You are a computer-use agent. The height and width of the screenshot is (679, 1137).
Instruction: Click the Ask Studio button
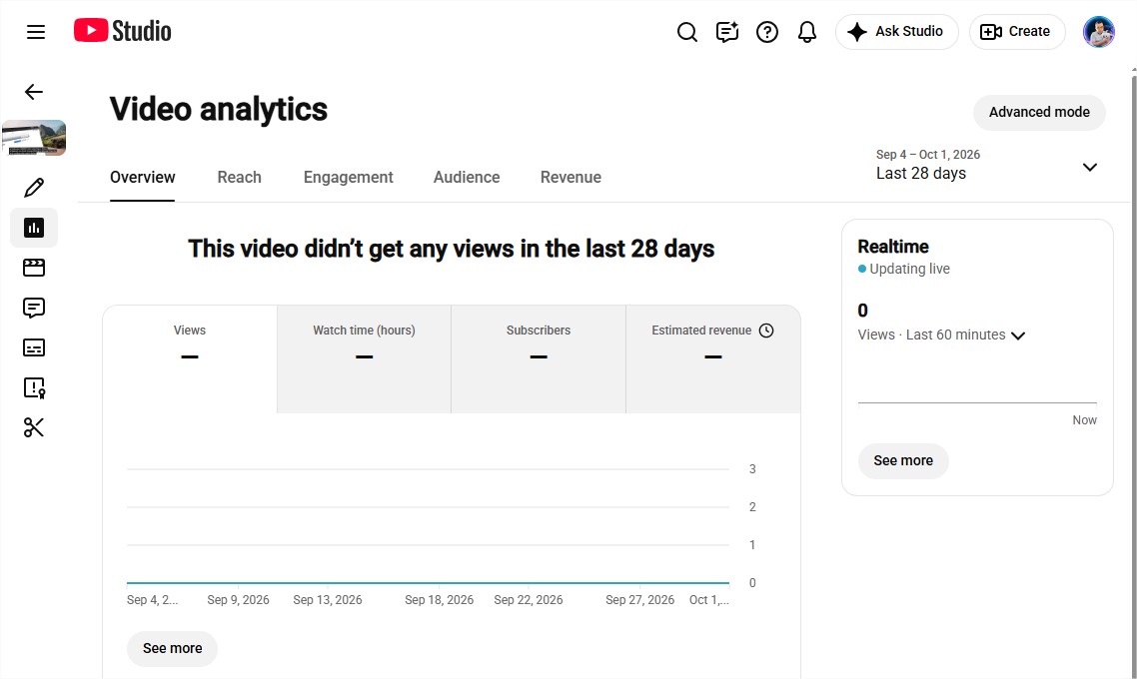pyautogui.click(x=896, y=32)
